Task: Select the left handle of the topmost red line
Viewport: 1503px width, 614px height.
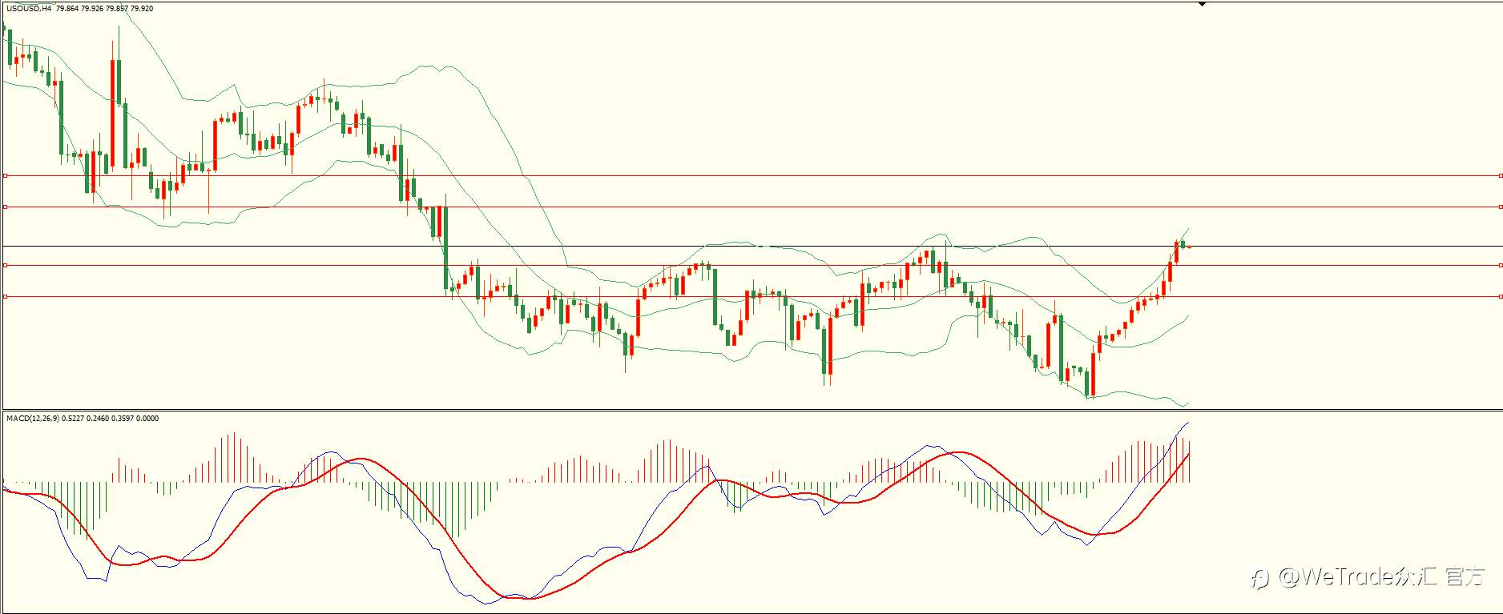Action: [5, 175]
